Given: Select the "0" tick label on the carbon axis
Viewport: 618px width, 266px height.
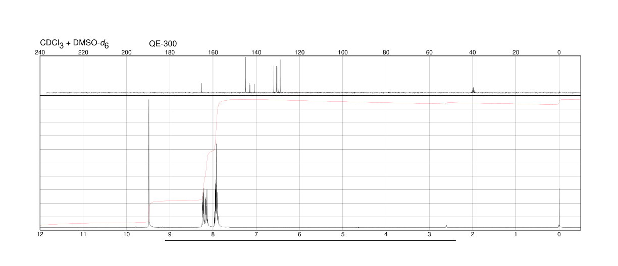Looking at the screenshot, I should click(559, 52).
